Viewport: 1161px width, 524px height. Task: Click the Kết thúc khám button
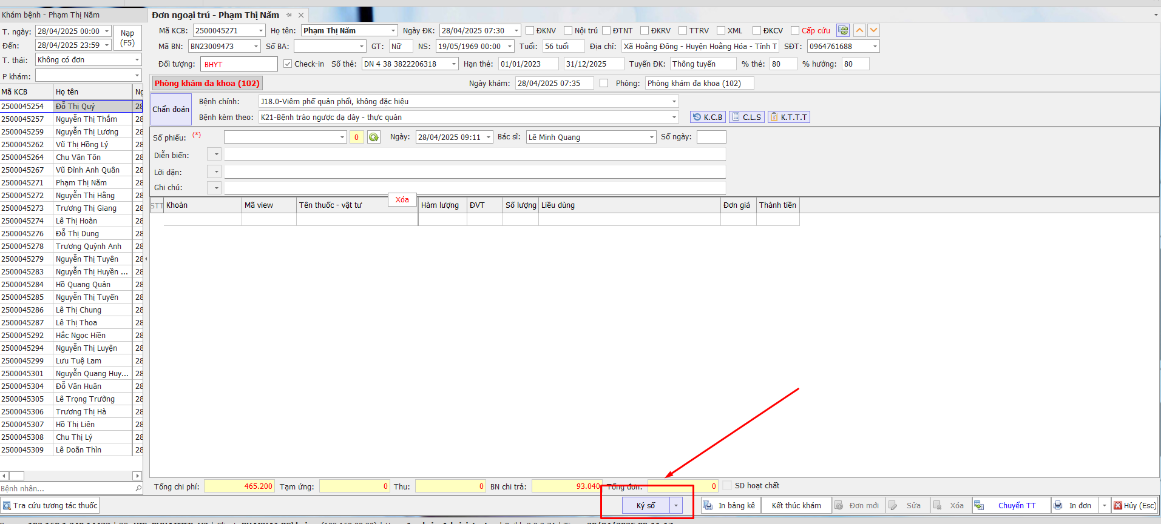tap(796, 505)
